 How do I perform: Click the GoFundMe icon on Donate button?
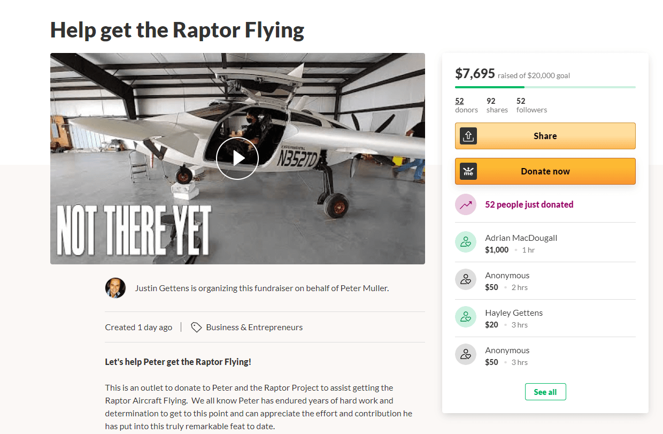pos(468,171)
